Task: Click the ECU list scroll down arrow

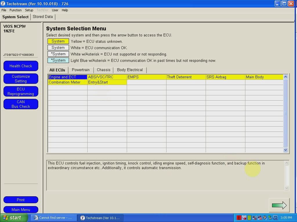Action: click(x=286, y=150)
